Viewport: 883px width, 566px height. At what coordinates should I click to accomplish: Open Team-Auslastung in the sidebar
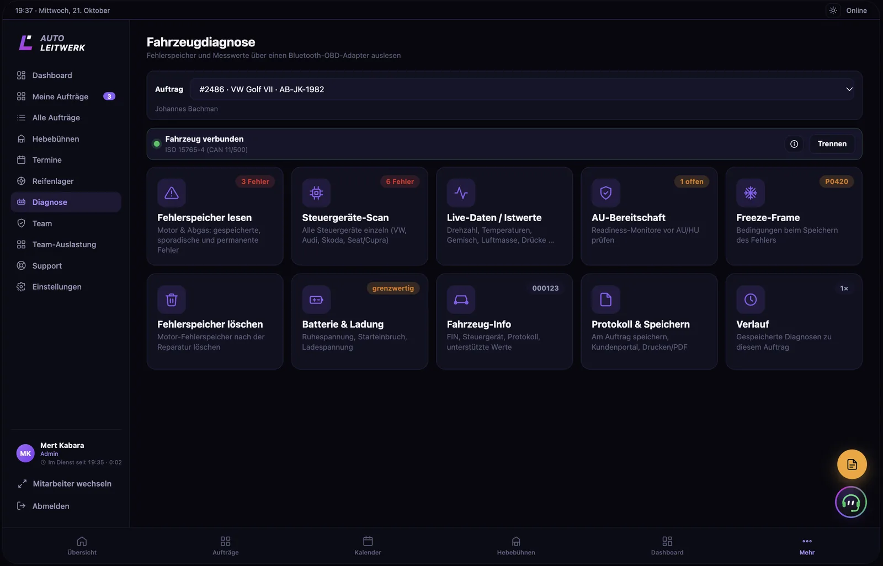click(x=66, y=244)
